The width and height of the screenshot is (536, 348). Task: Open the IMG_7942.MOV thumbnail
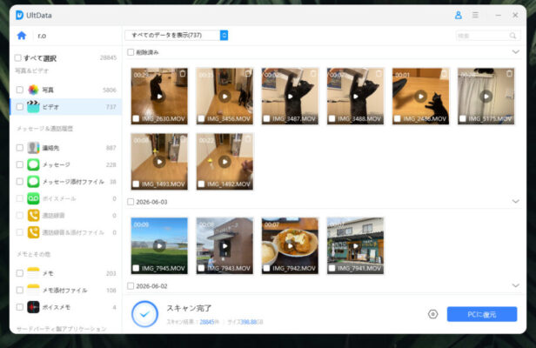[x=291, y=245]
